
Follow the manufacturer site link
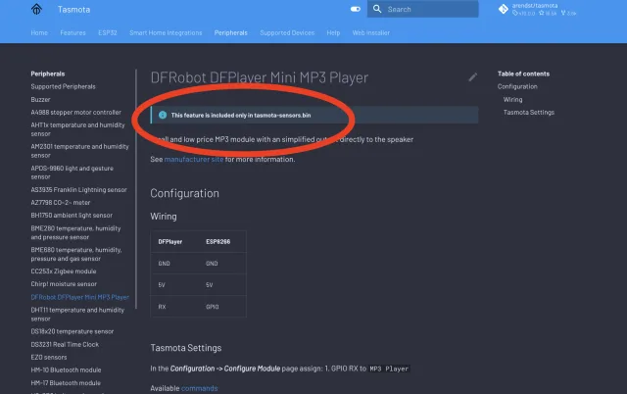[194, 159]
